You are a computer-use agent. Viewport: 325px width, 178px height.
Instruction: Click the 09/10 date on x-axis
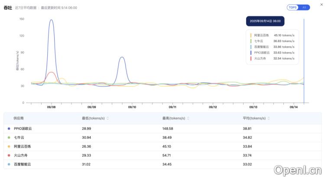132,107
